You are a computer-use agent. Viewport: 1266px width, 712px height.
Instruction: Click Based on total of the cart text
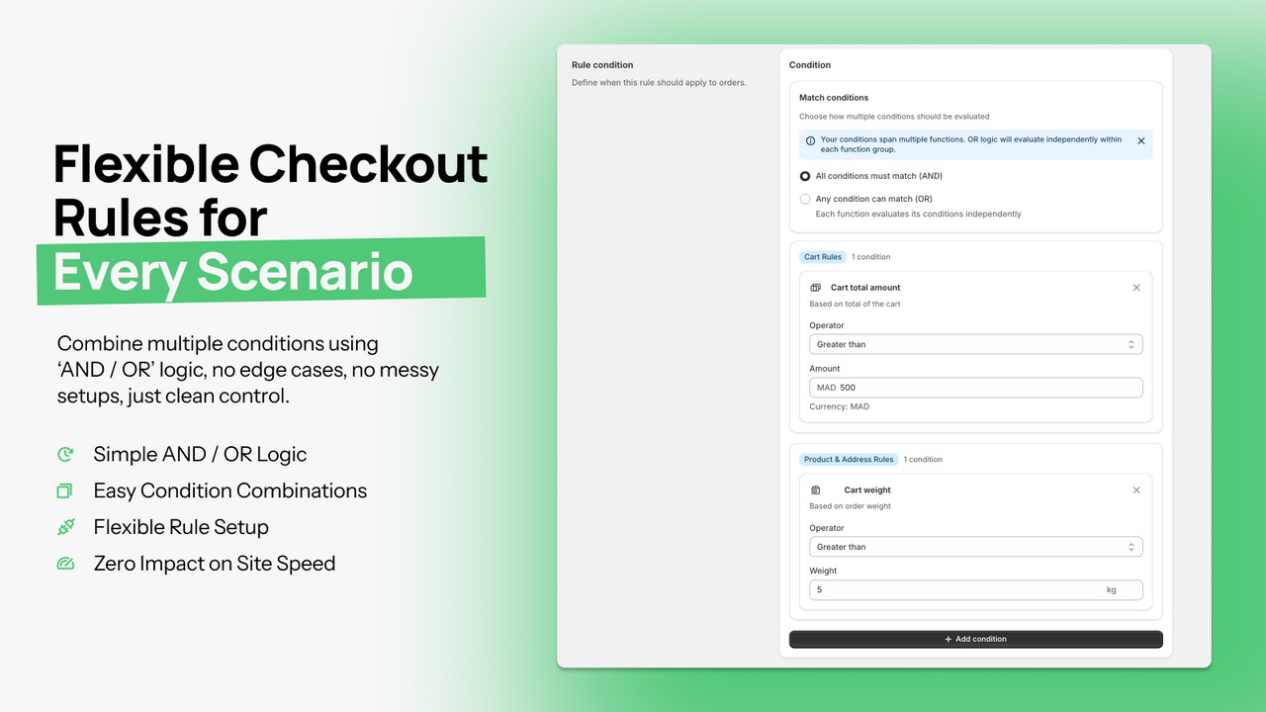pyautogui.click(x=855, y=305)
